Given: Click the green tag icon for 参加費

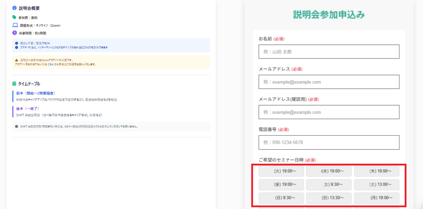Looking at the screenshot, I should (x=14, y=17).
